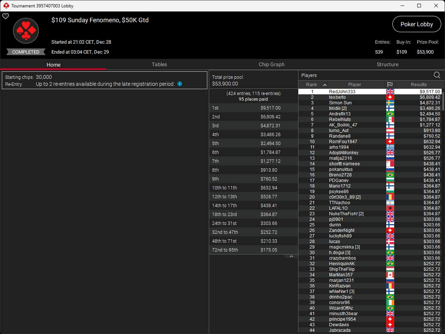Image resolution: width=445 pixels, height=334 pixels.
Task: Click RedJohn333's United Kingdom flag icon
Action: point(390,92)
